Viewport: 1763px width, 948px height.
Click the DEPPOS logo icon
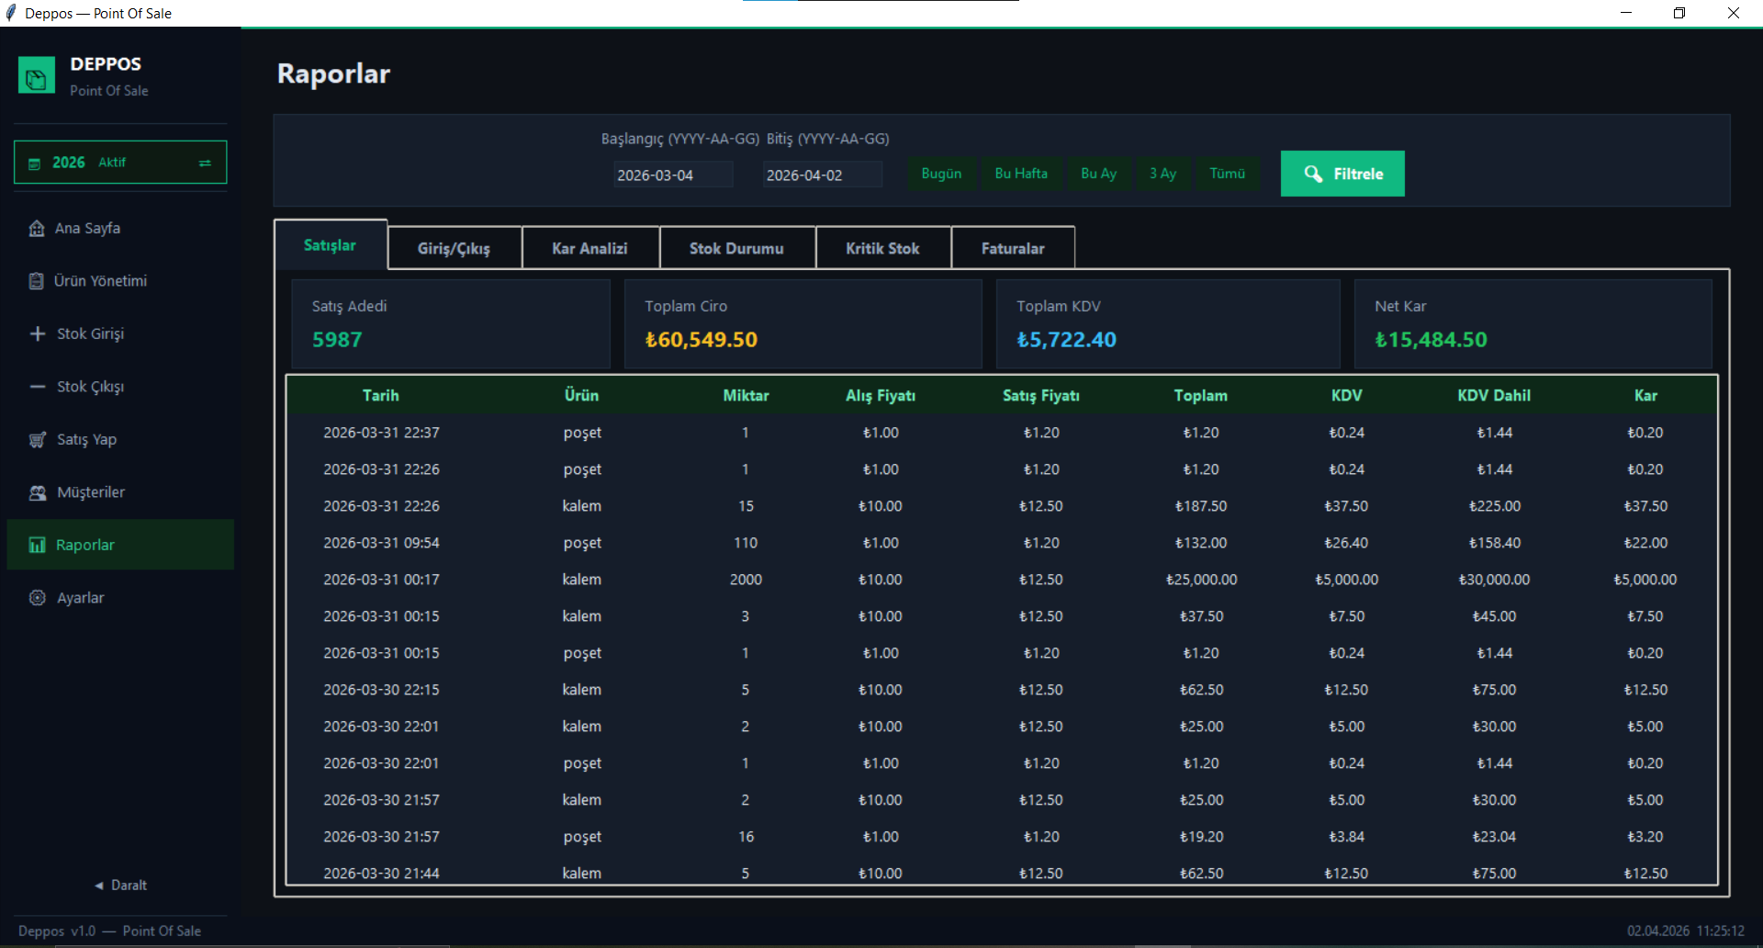(x=37, y=76)
